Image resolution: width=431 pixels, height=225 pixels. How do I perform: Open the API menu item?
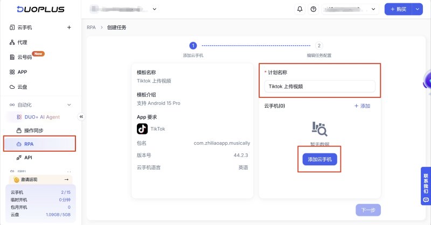(28, 158)
